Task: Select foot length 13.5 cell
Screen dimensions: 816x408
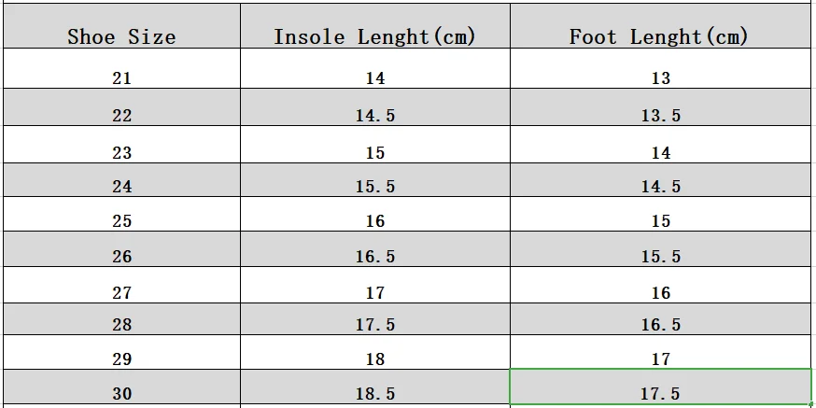Action: tap(660, 116)
